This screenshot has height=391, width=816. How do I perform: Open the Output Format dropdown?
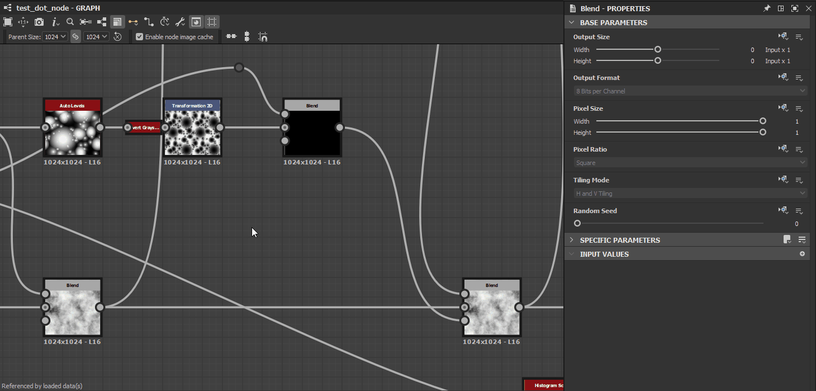pyautogui.click(x=686, y=91)
